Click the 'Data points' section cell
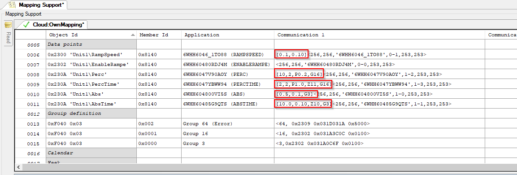 91,44
